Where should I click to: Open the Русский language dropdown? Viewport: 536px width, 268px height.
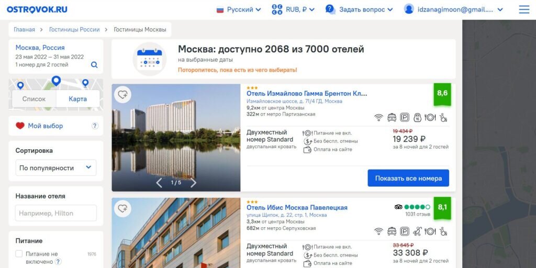tap(239, 9)
